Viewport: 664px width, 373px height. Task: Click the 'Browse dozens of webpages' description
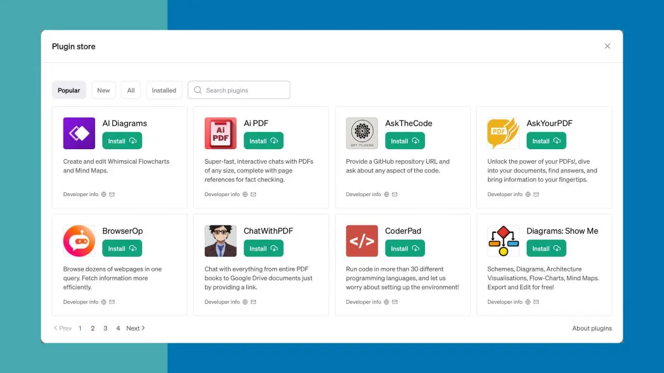point(112,278)
